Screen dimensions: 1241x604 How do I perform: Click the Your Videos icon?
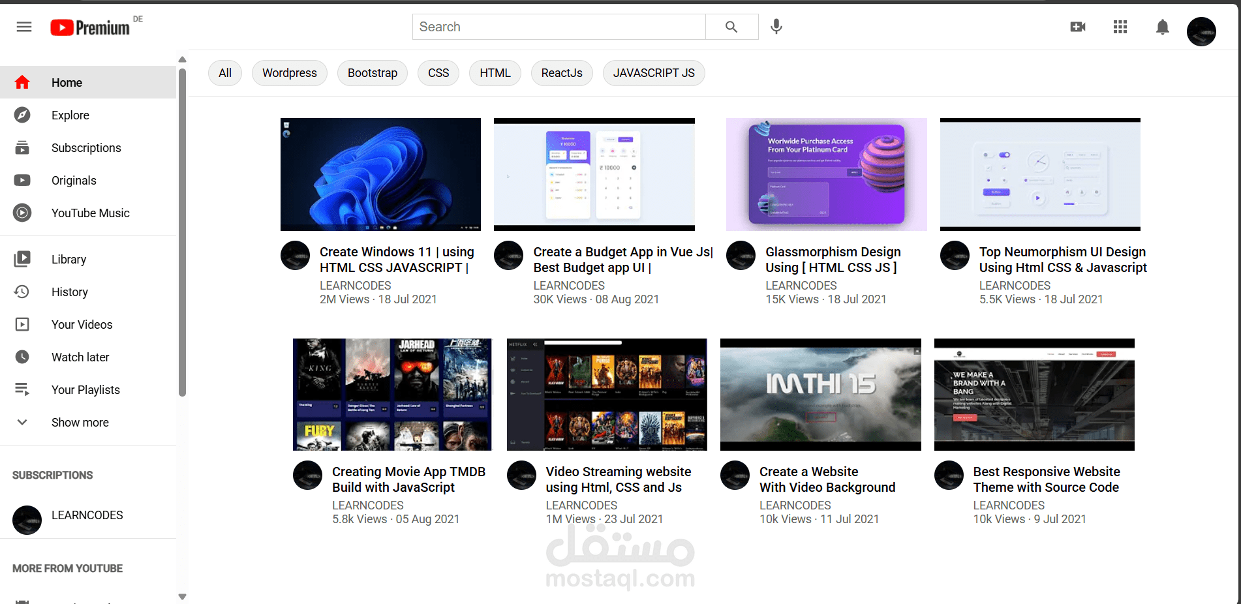[22, 324]
